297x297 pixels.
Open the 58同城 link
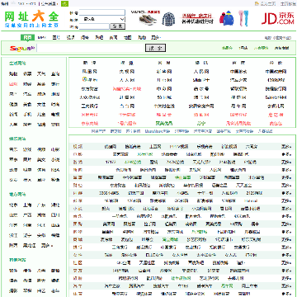164,97
